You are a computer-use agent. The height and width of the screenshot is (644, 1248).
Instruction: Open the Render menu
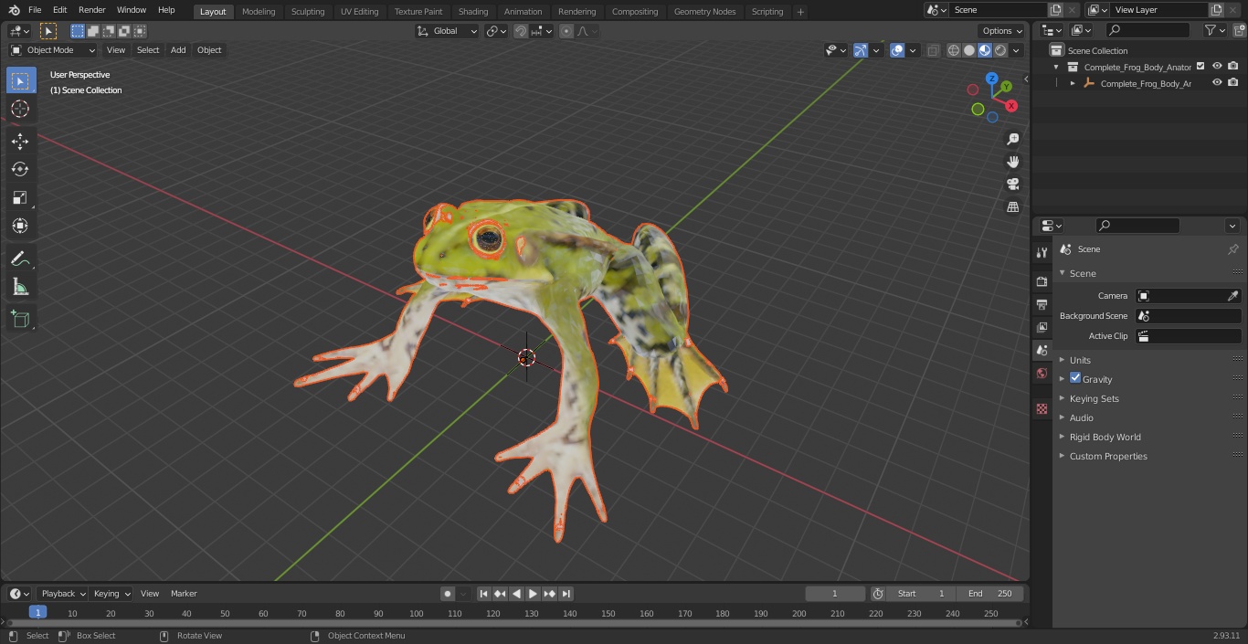coord(91,10)
